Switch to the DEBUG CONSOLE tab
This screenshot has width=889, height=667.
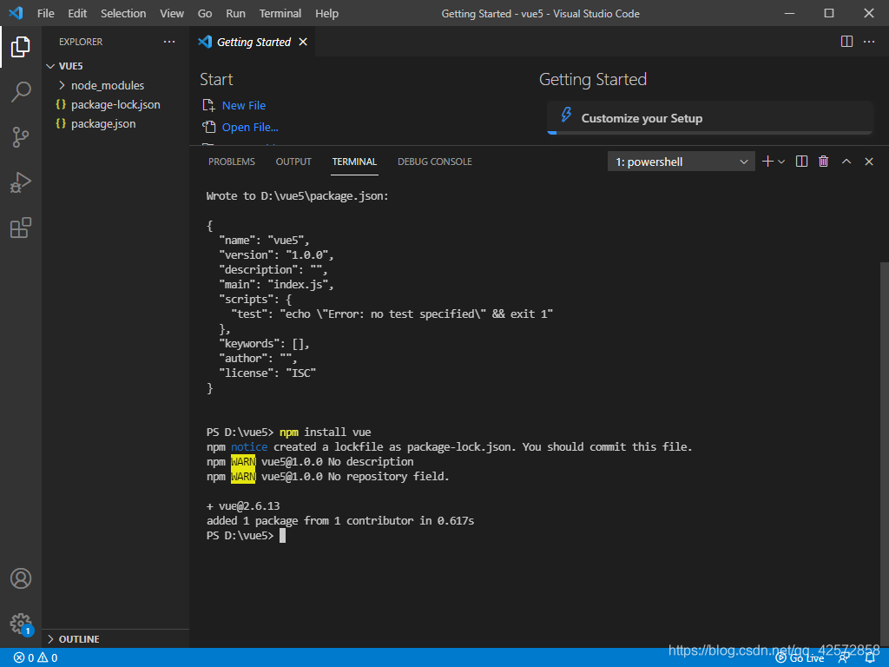434,162
